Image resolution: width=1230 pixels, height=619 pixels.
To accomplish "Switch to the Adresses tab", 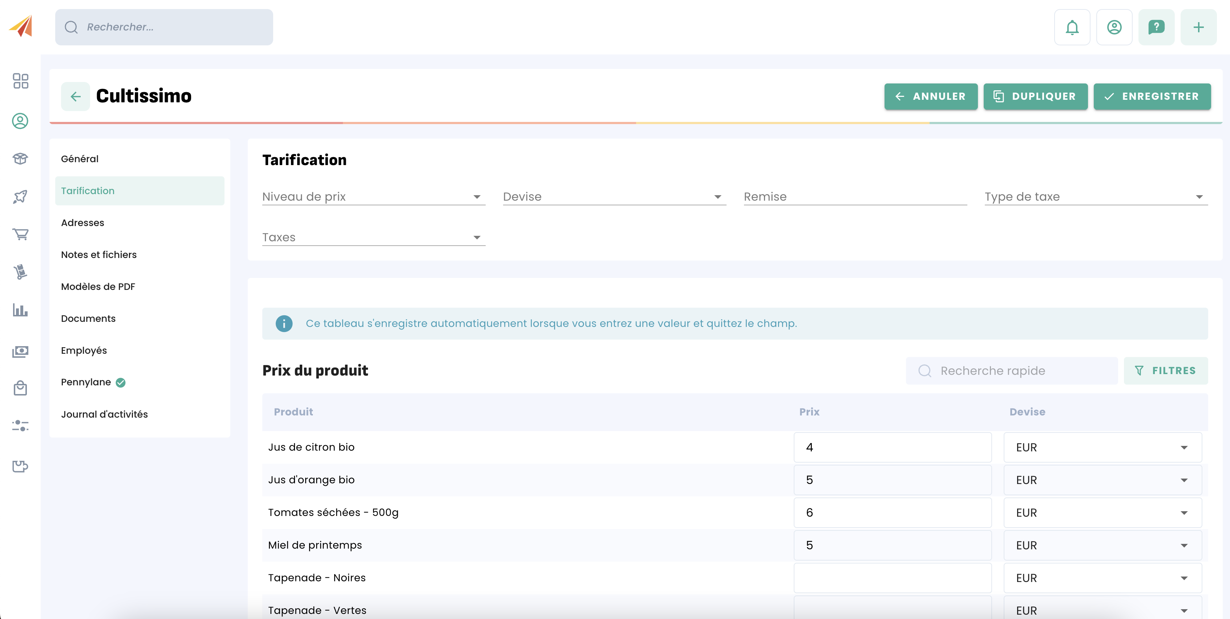I will [82, 223].
